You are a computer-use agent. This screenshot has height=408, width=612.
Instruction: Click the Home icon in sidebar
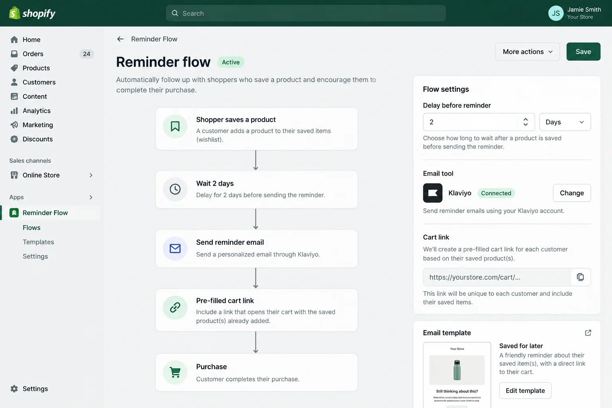coord(14,39)
